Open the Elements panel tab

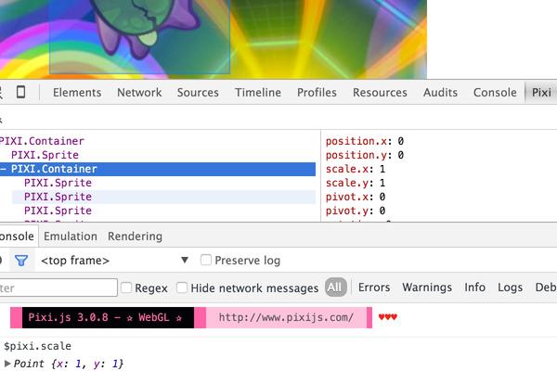[77, 93]
